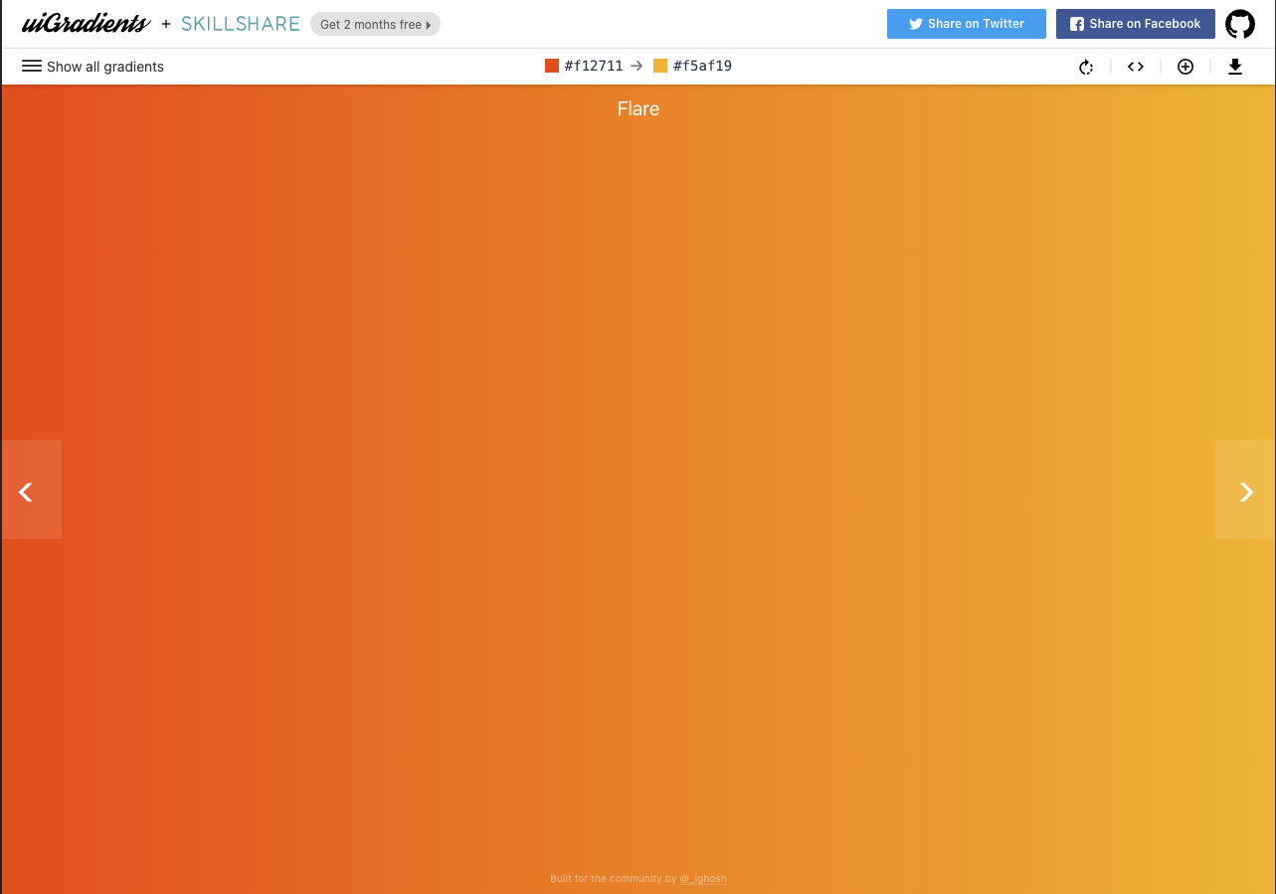Open the add new gradient icon
1276x894 pixels.
click(1185, 67)
